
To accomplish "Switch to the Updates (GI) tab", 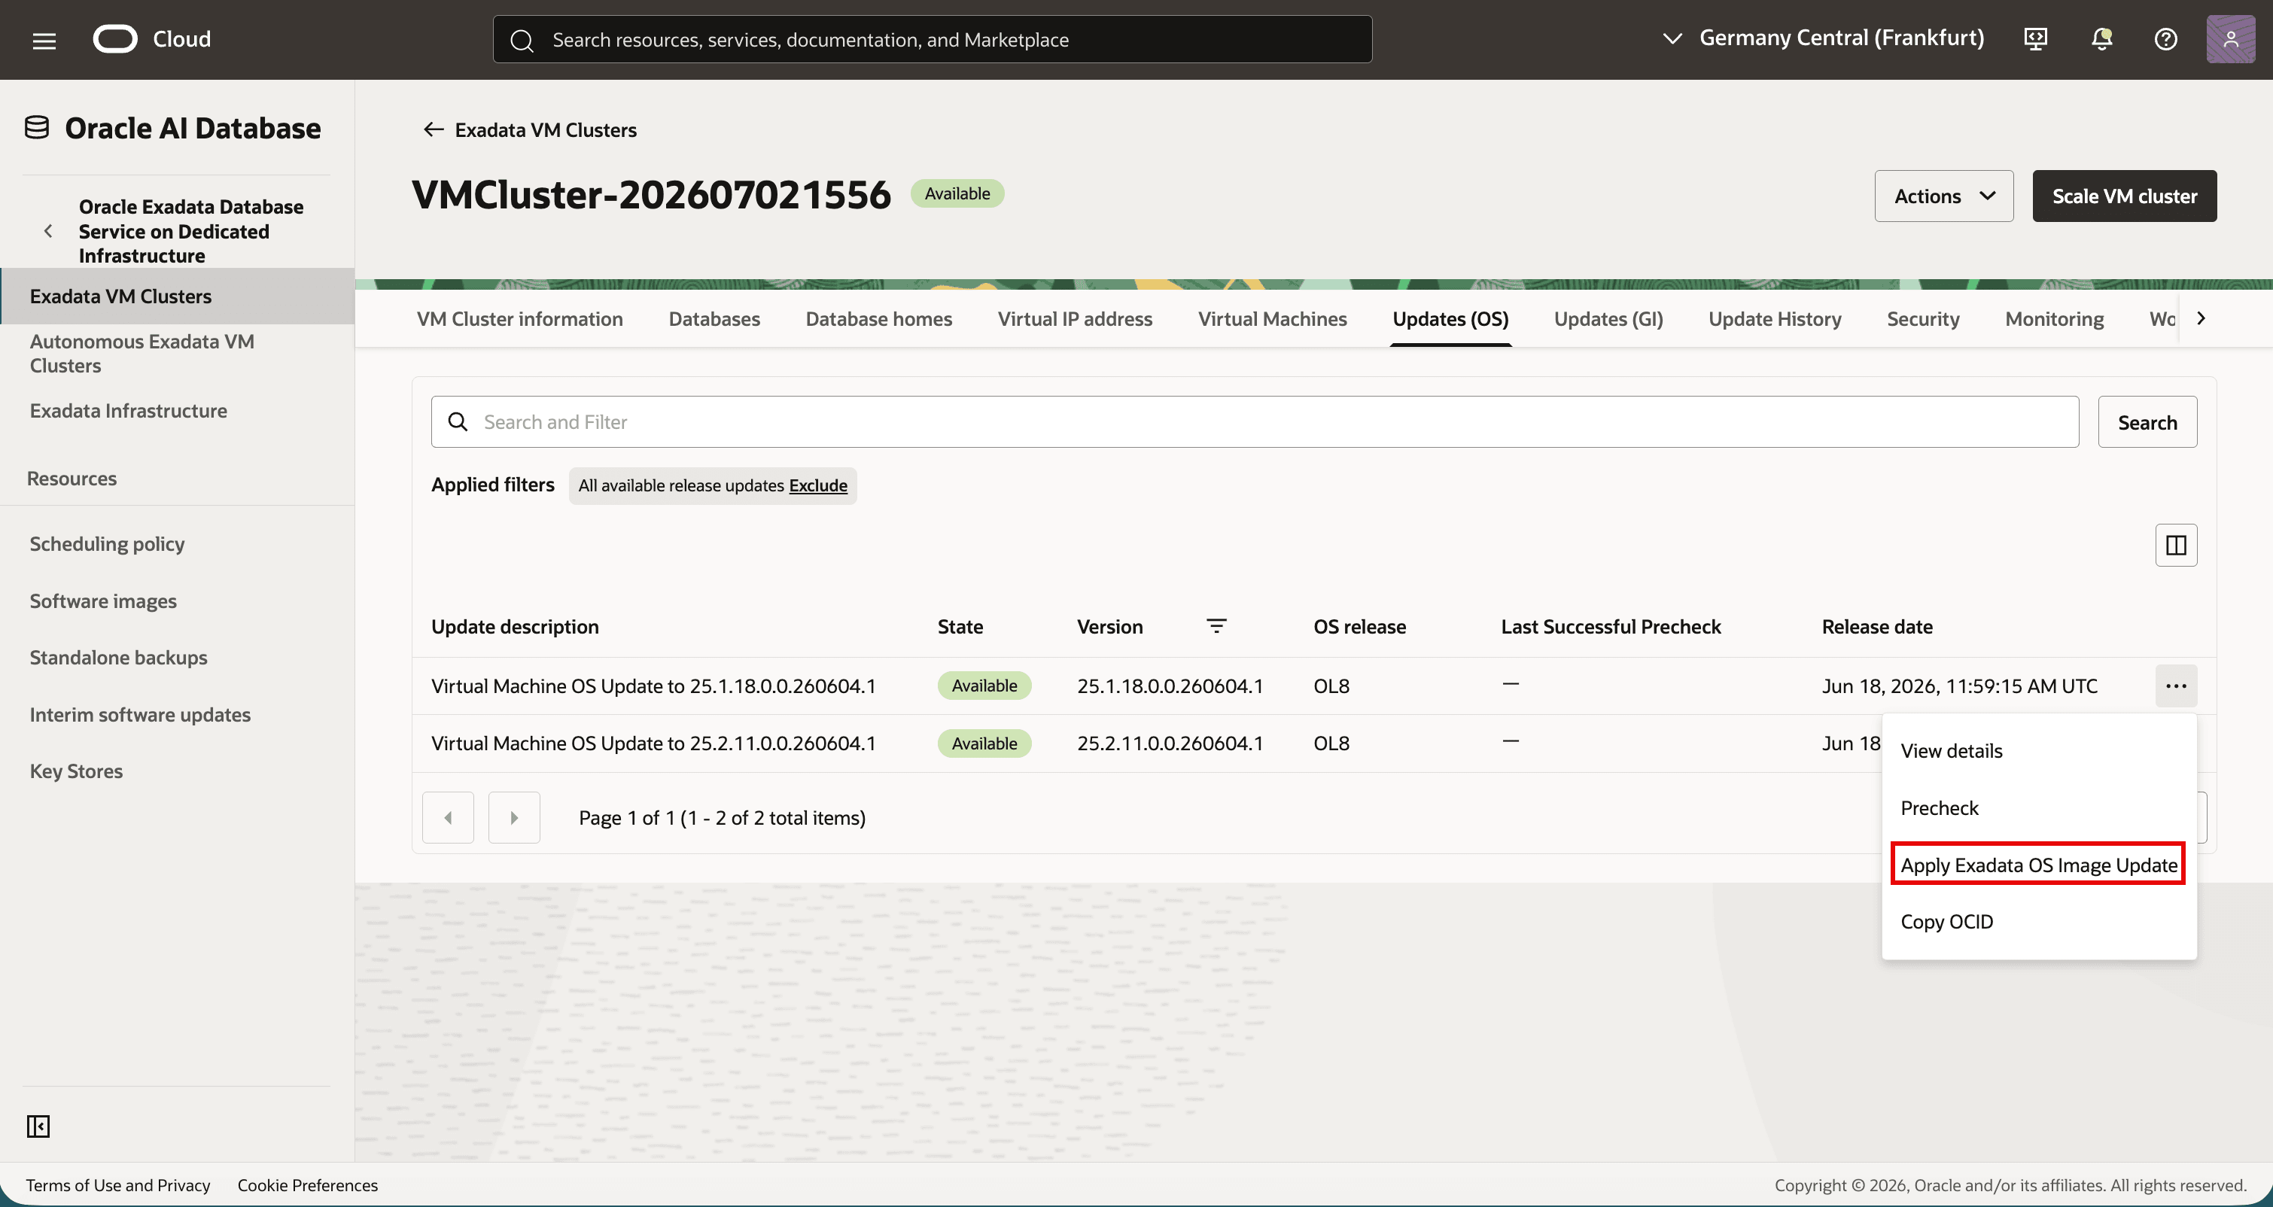I will [1608, 318].
